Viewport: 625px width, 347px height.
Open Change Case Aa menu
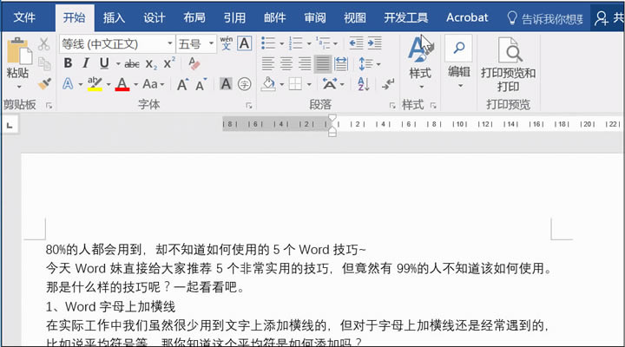pos(154,83)
